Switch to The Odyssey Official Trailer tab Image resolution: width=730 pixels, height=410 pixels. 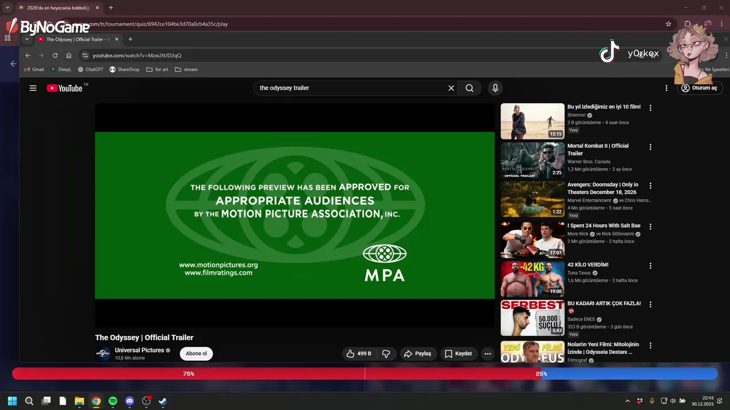78,39
